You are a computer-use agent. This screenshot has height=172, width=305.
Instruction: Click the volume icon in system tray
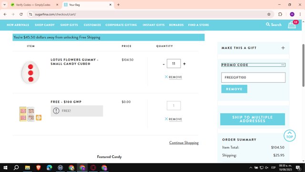pos(266,168)
